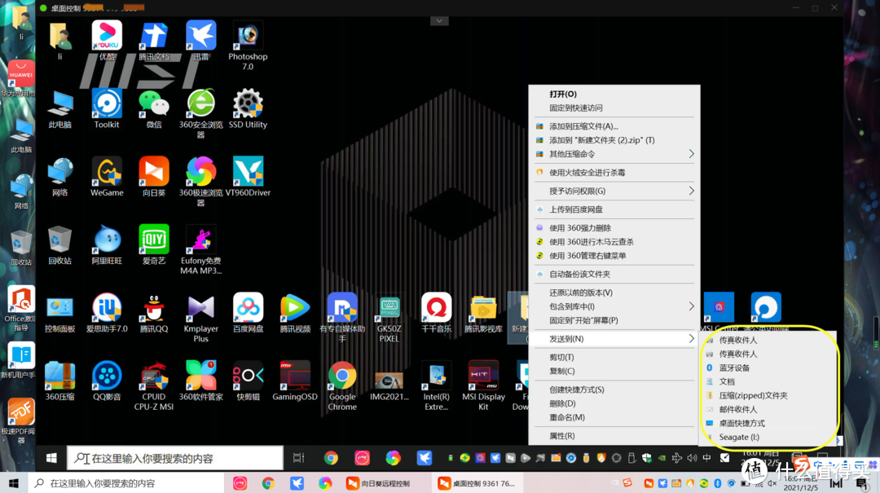Open the 迅雷 desktop shortcut
880x493 pixels.
(x=201, y=41)
